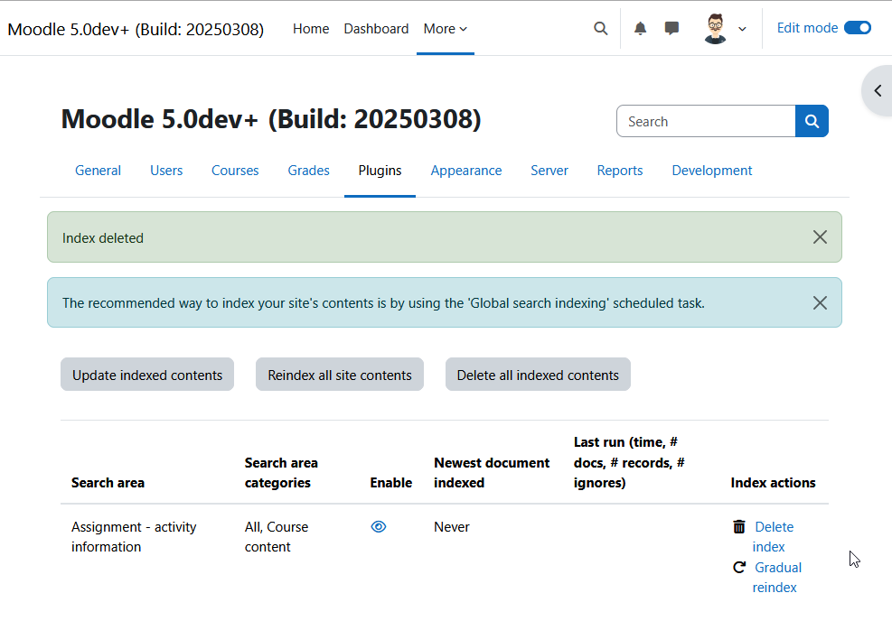Open the search magnifier icon in top navbar
Image resolution: width=892 pixels, height=621 pixels.
coord(600,28)
